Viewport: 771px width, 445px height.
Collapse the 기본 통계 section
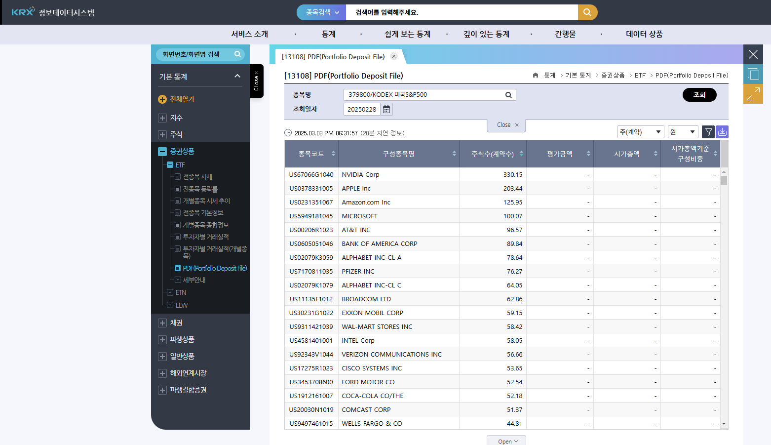[237, 76]
